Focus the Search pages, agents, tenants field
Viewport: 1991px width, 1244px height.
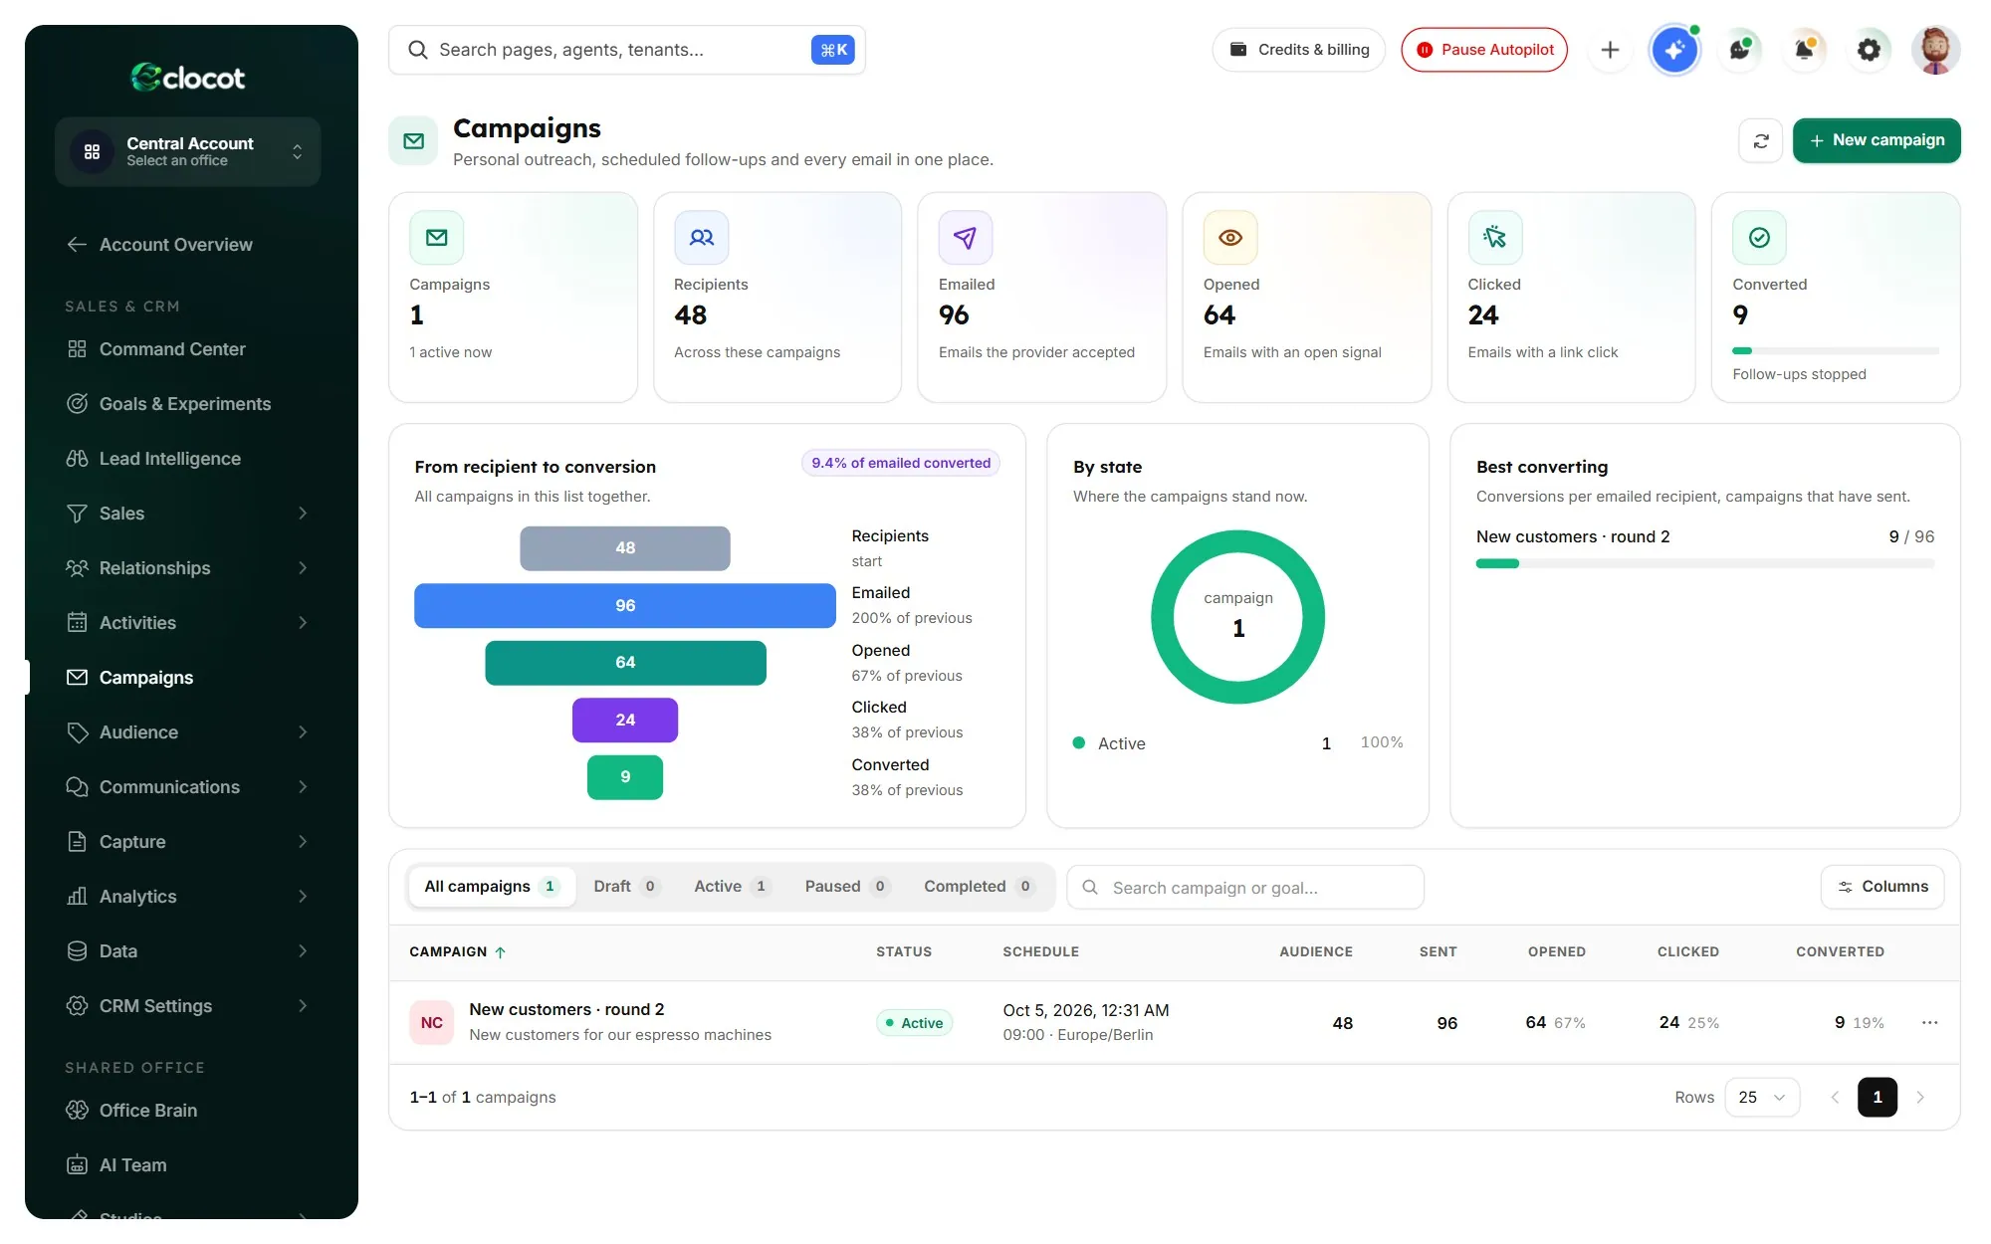(x=626, y=50)
